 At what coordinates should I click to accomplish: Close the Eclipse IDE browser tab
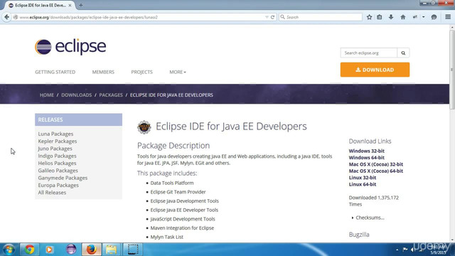[70, 5]
